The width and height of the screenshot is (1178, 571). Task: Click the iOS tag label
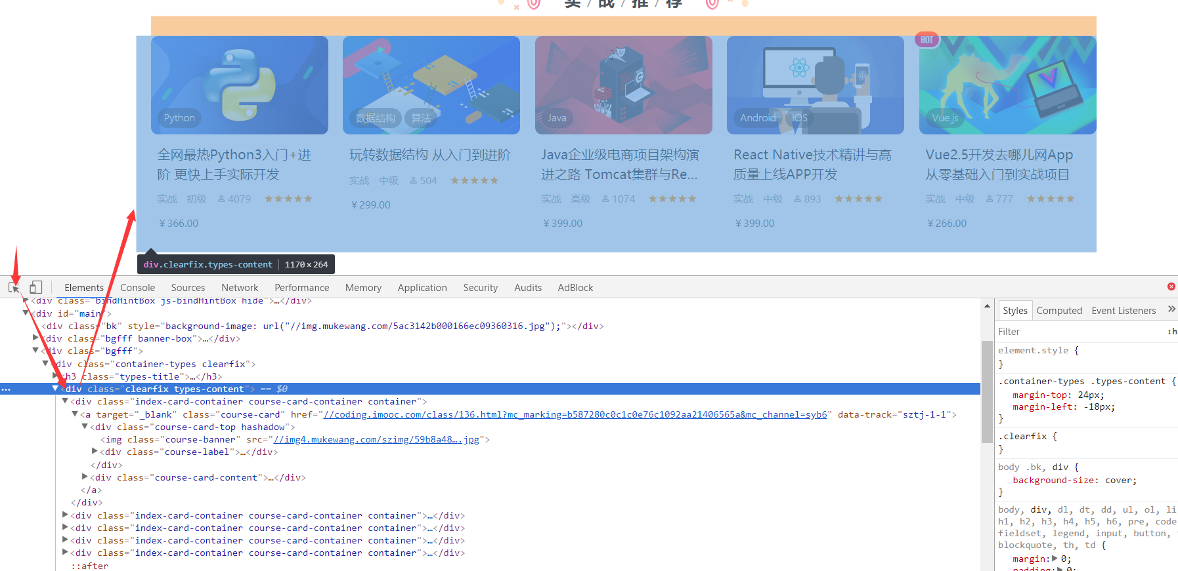pyautogui.click(x=800, y=118)
